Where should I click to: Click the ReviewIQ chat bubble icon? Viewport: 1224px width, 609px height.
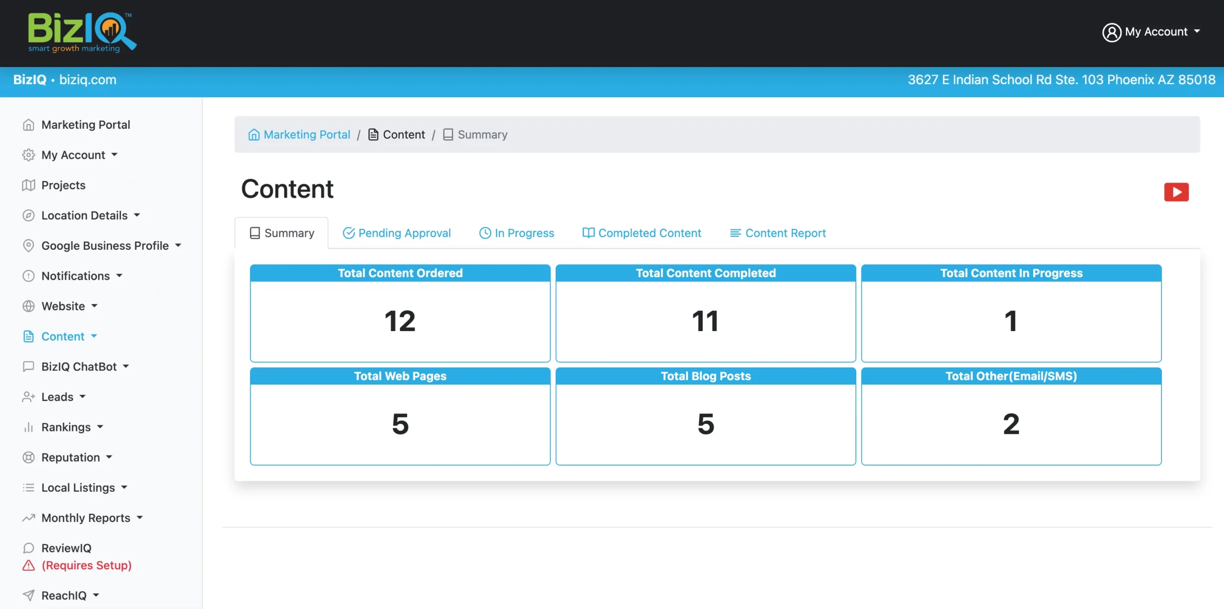coord(29,548)
